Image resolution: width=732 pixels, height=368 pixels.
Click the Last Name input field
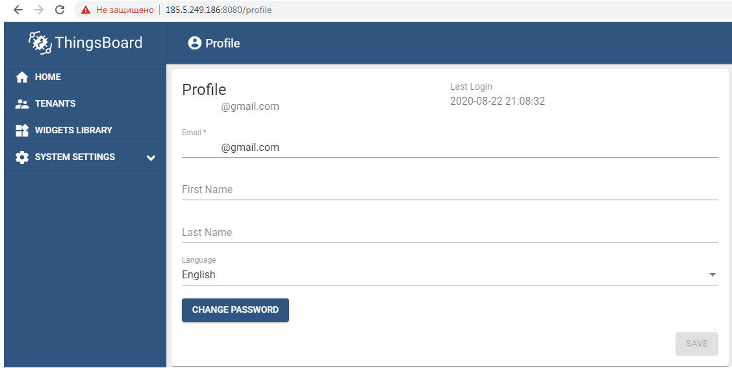coord(449,233)
